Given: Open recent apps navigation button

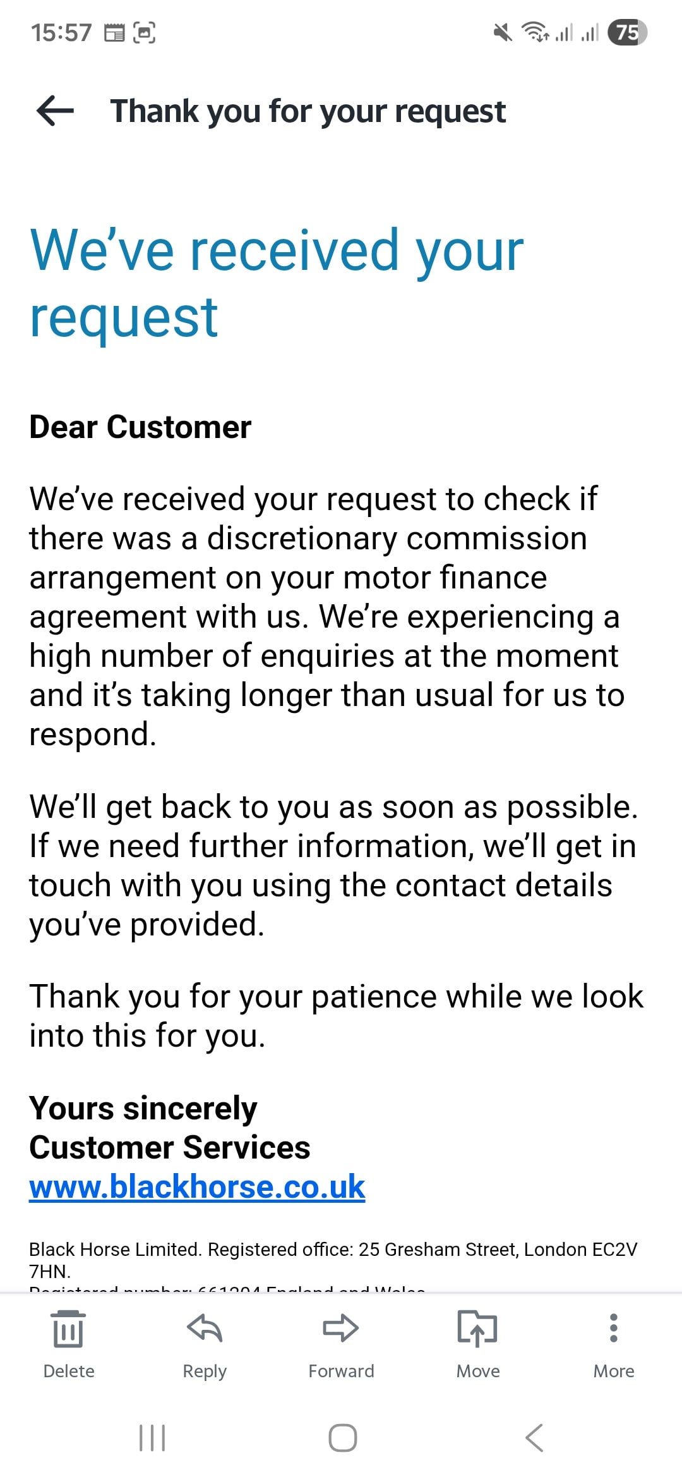Looking at the screenshot, I should [152, 1438].
